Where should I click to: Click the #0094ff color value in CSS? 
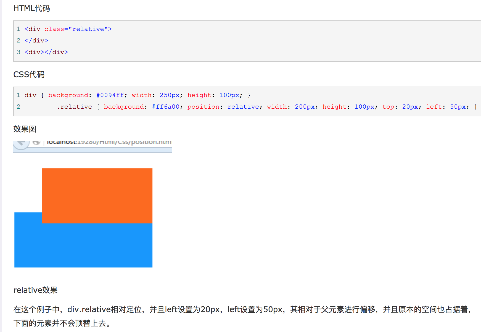(110, 95)
